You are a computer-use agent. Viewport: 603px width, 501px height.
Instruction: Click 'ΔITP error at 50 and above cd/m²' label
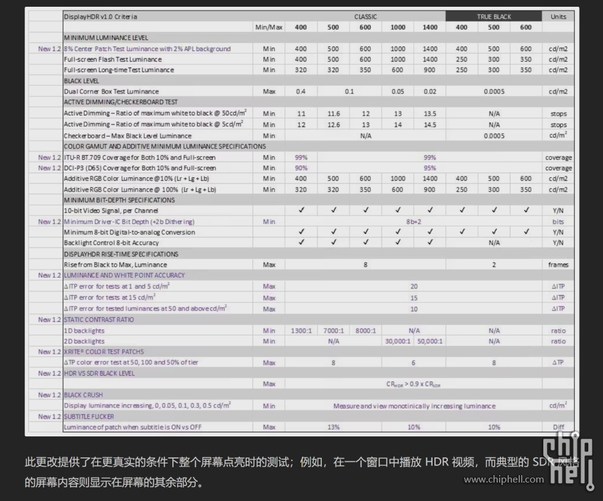pyautogui.click(x=145, y=308)
